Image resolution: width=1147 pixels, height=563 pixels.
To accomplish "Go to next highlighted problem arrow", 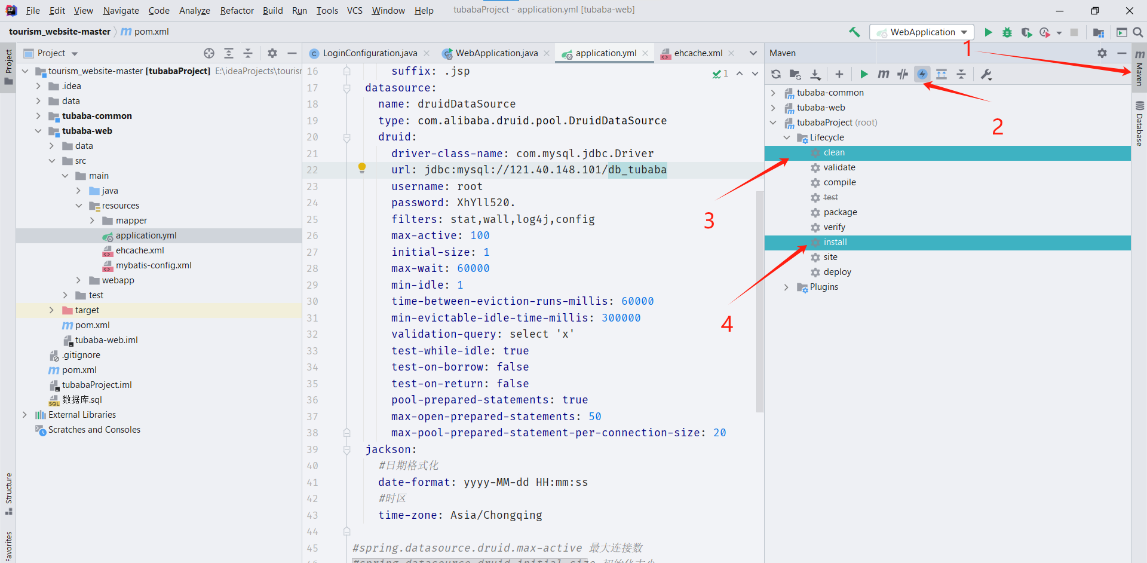I will point(755,74).
